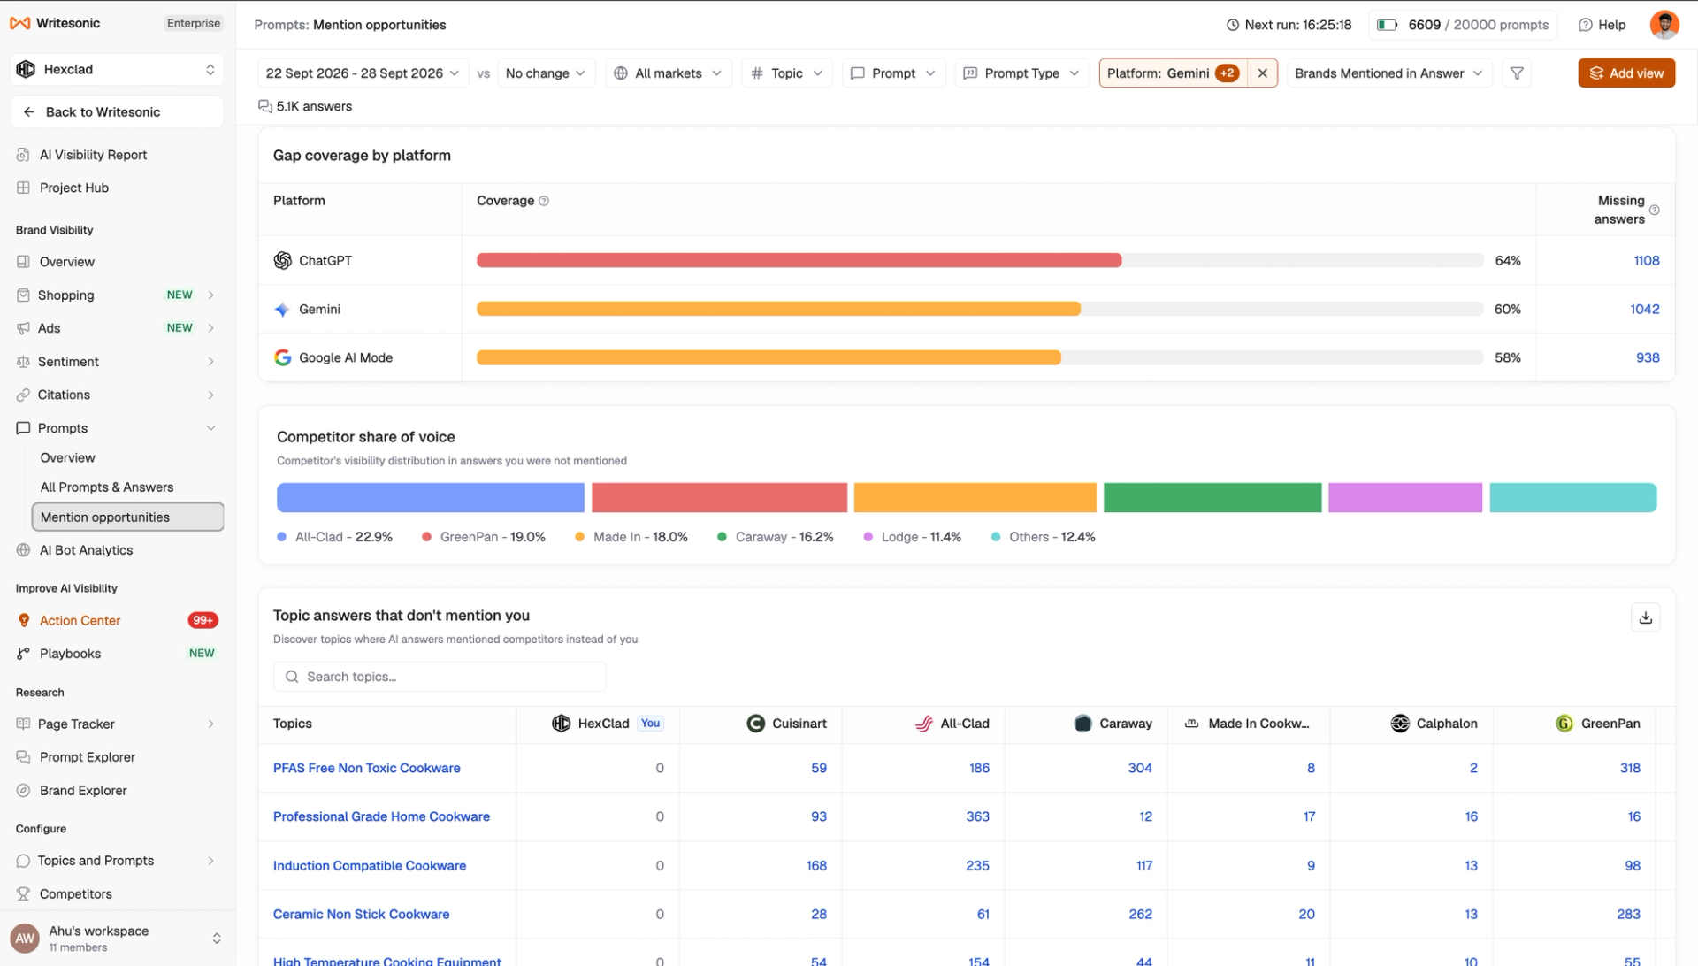
Task: Open Professional Grade Home Cookware topic
Action: click(x=381, y=816)
